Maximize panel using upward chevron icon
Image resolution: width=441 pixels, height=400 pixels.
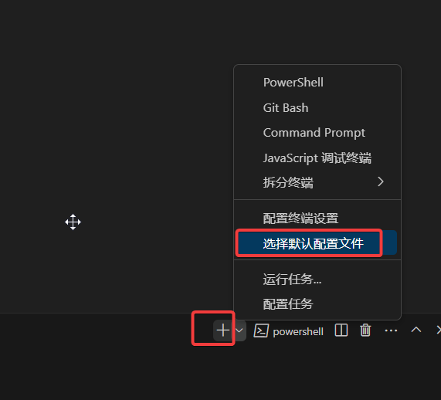point(416,330)
